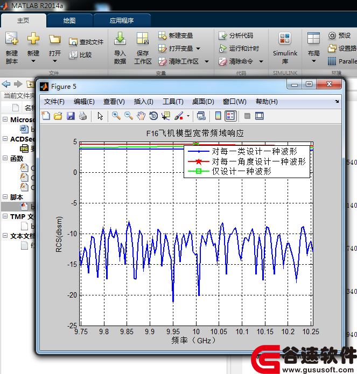This screenshot has width=357, height=374.
Task: Select the Data Cursor tool
Action: coord(166,116)
